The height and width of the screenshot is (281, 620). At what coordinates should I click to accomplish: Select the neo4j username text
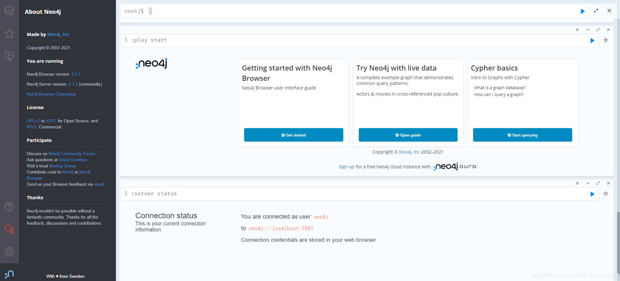pyautogui.click(x=321, y=217)
